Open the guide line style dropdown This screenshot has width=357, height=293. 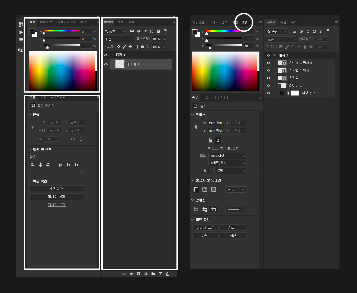click(236, 209)
